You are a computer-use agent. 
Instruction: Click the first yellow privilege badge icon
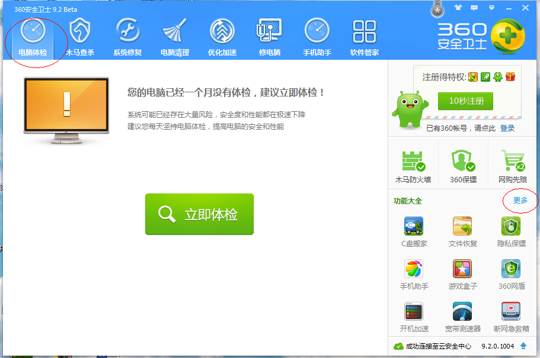pos(473,77)
